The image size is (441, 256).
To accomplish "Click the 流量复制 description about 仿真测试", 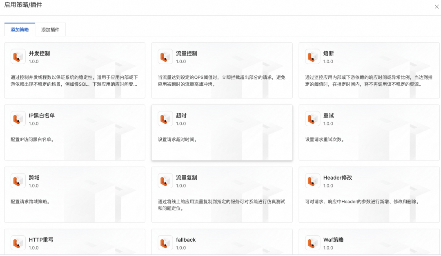I will click(222, 205).
